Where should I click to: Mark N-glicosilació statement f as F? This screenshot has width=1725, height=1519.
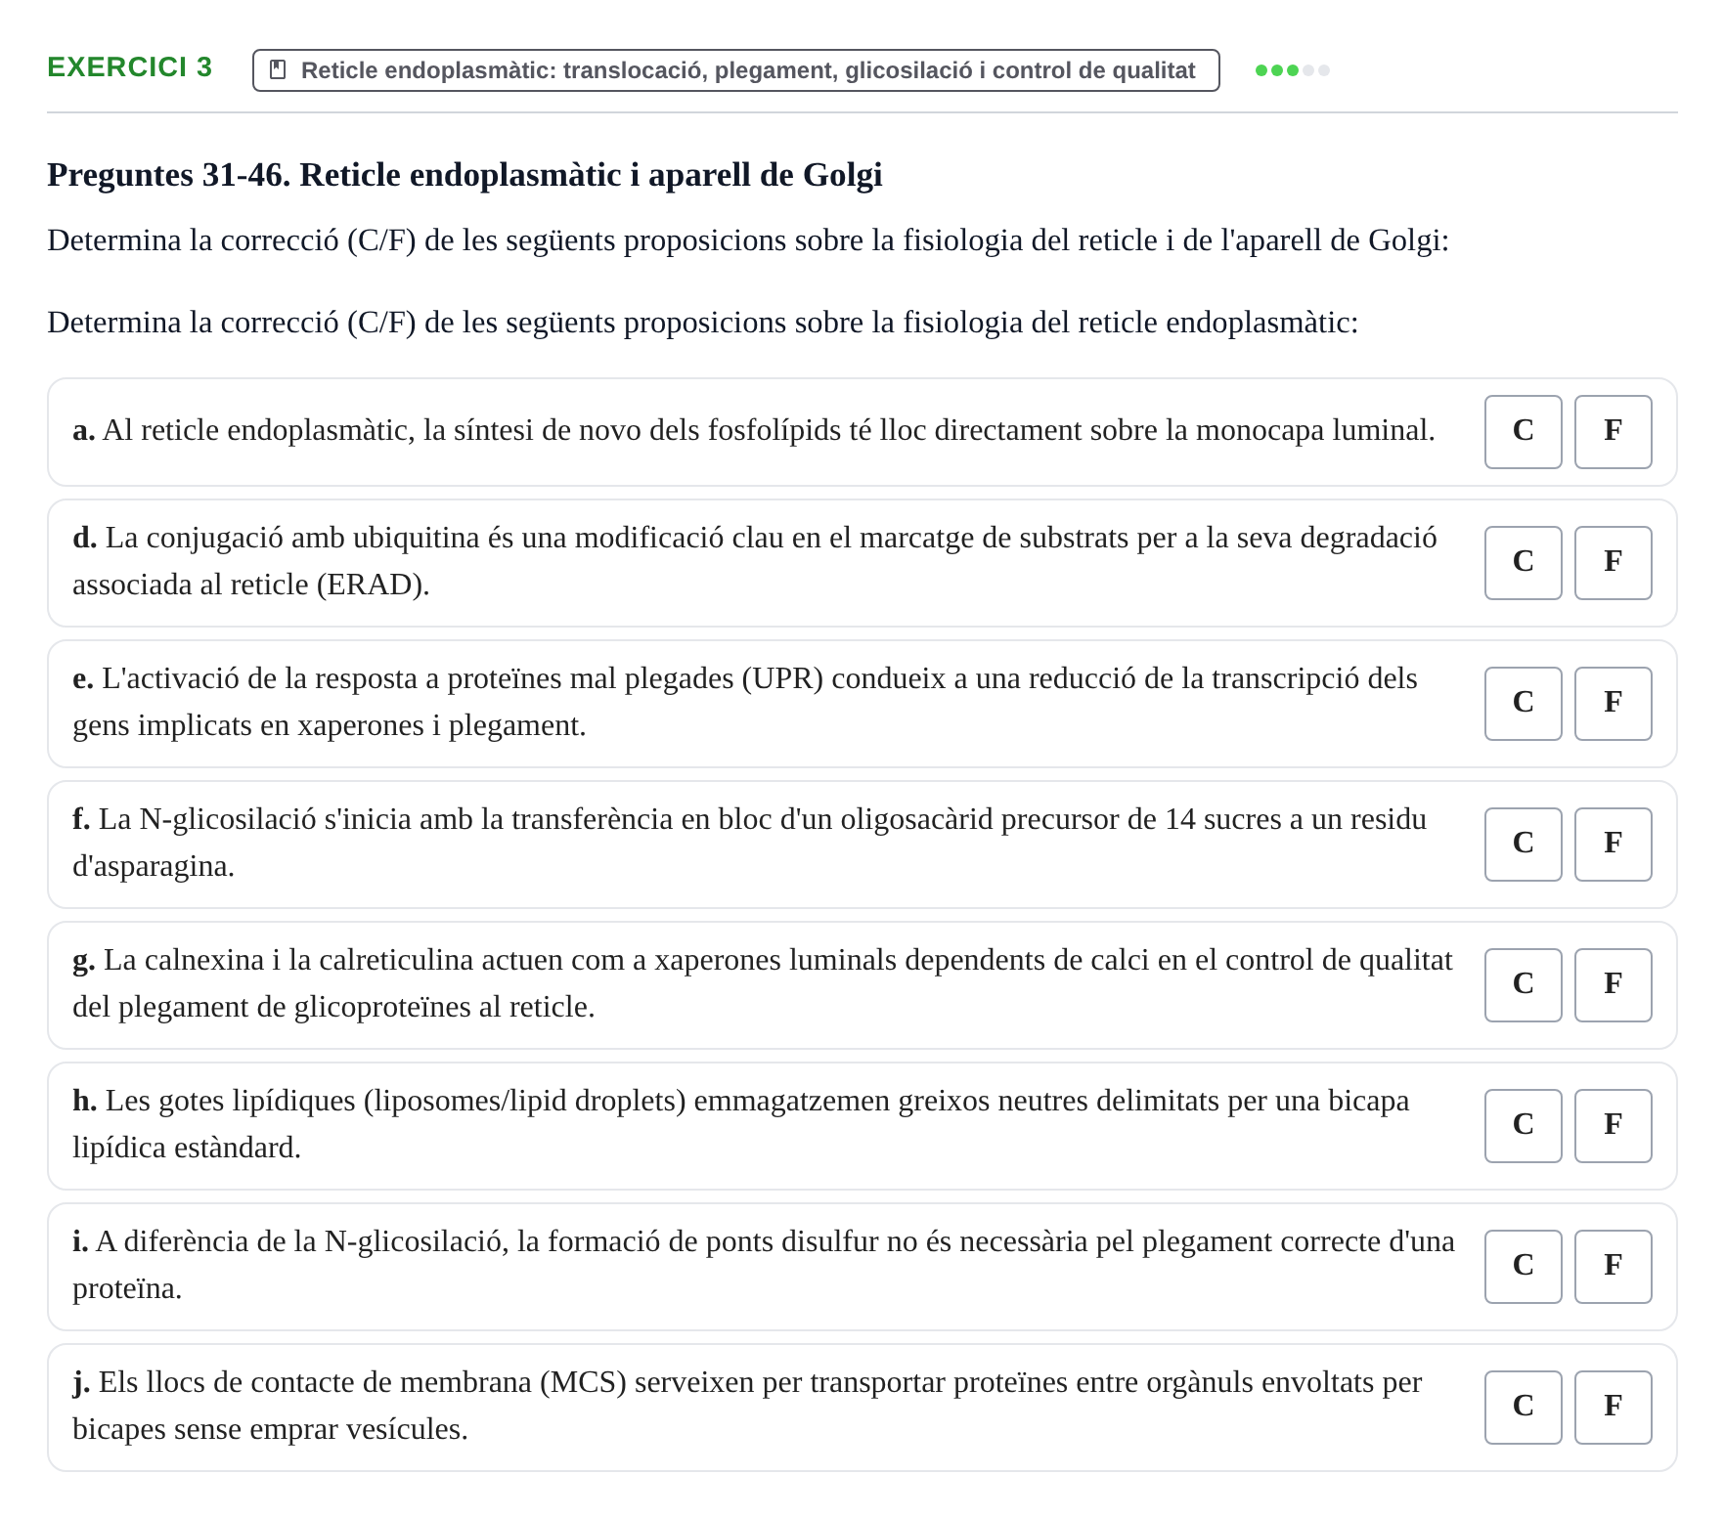tap(1613, 845)
